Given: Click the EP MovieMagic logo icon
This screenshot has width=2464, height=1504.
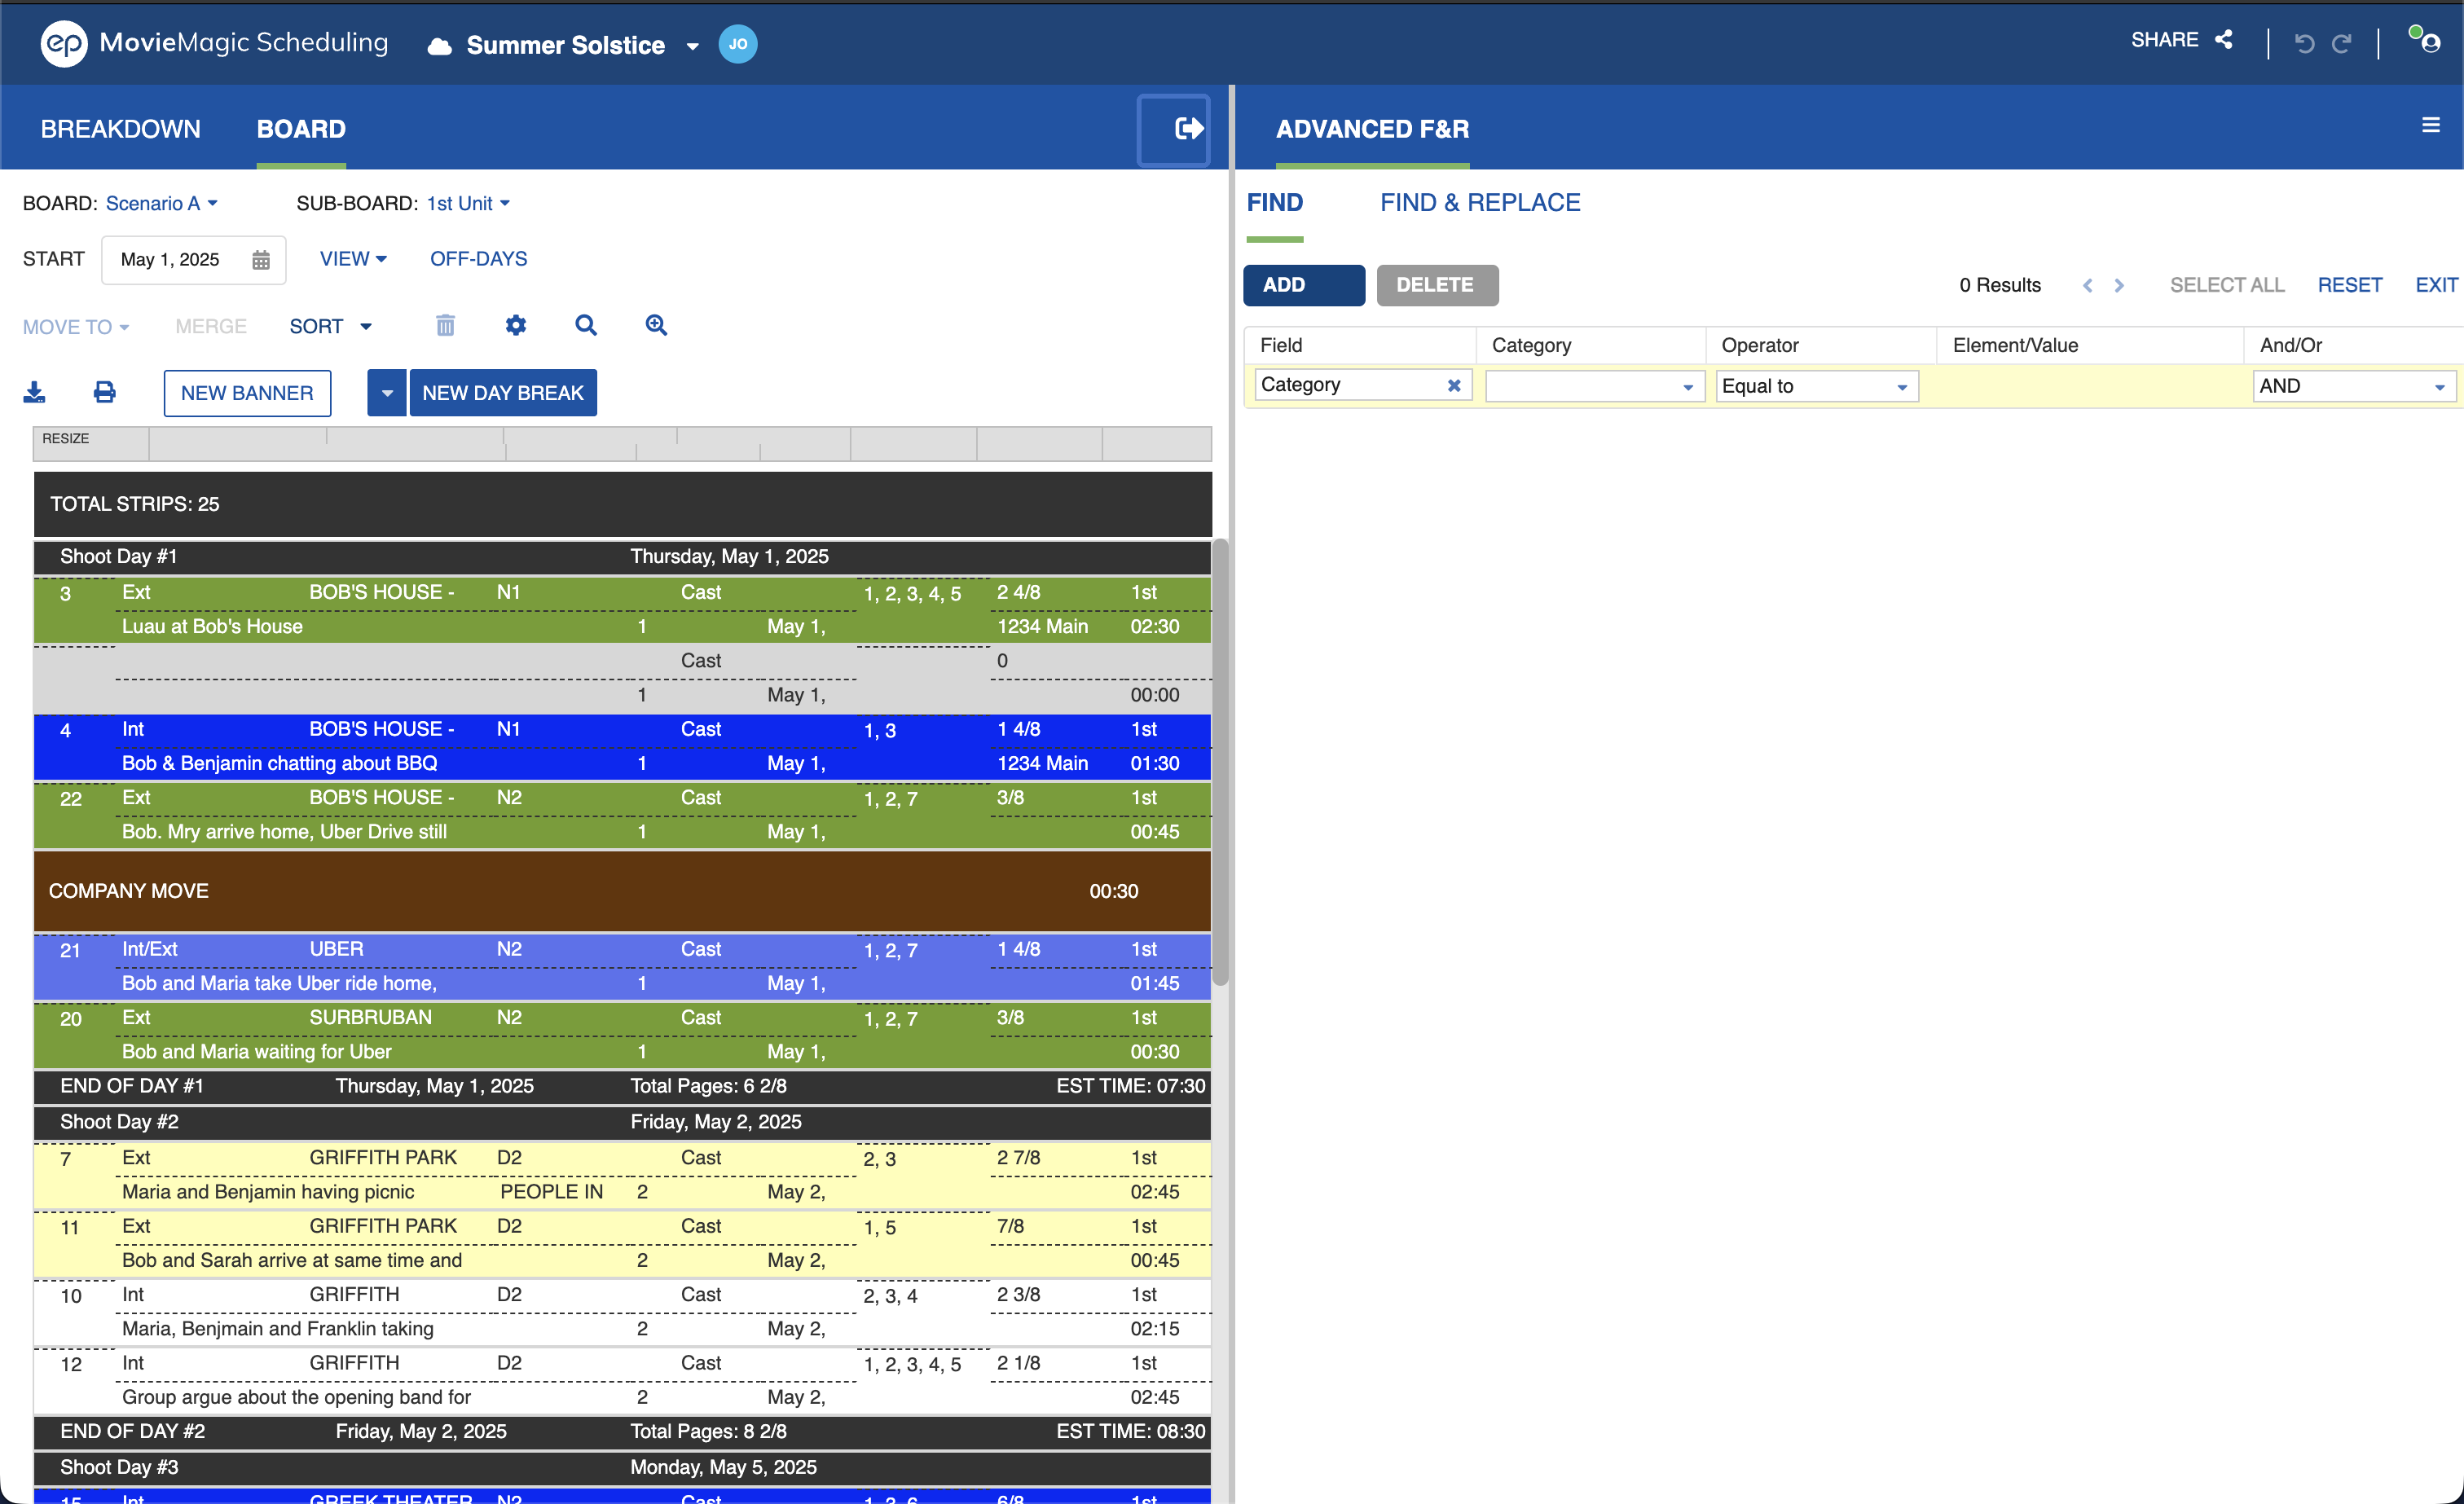Looking at the screenshot, I should 64,44.
